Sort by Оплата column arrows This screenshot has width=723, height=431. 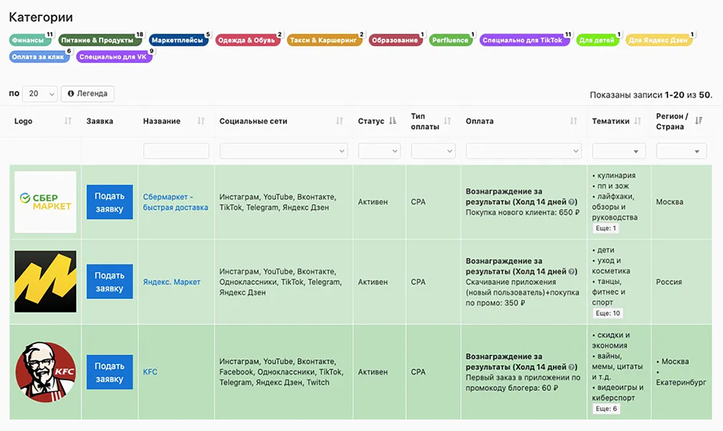click(574, 121)
